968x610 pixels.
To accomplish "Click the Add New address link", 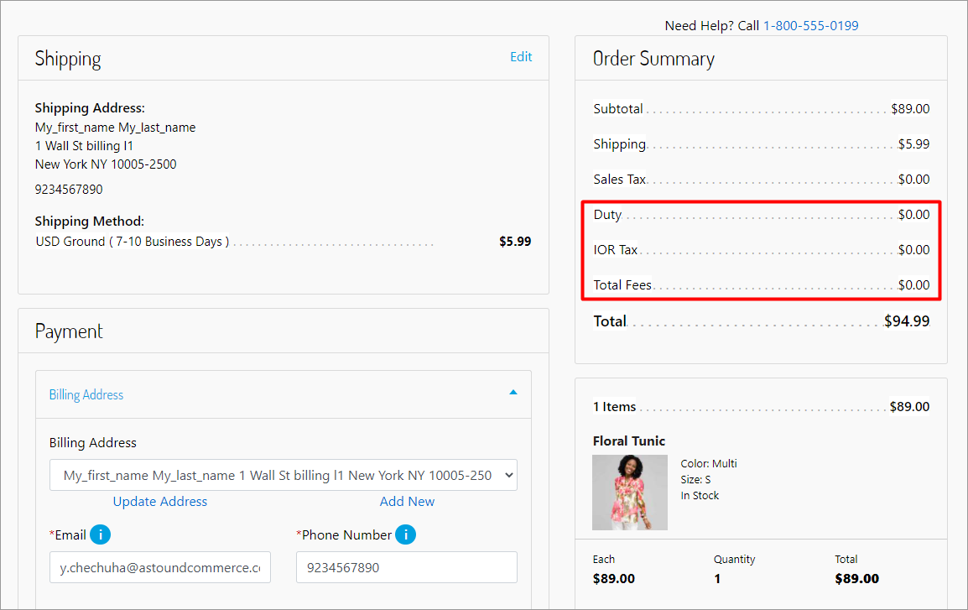I will (407, 501).
